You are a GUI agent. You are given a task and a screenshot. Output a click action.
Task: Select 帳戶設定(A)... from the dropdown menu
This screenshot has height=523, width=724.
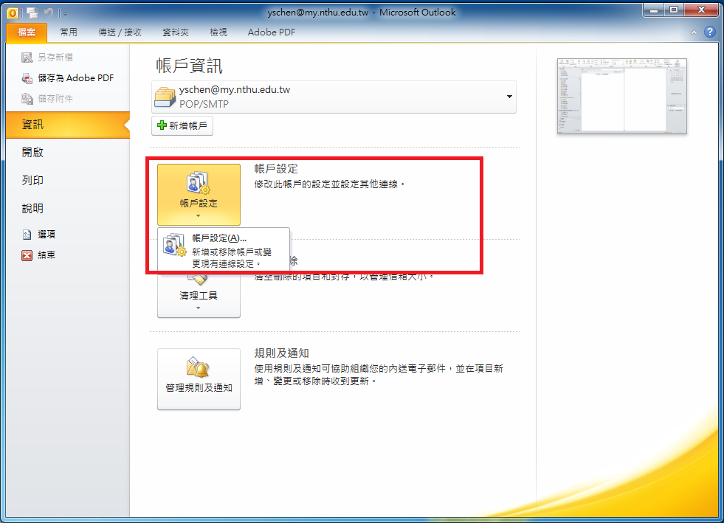218,238
